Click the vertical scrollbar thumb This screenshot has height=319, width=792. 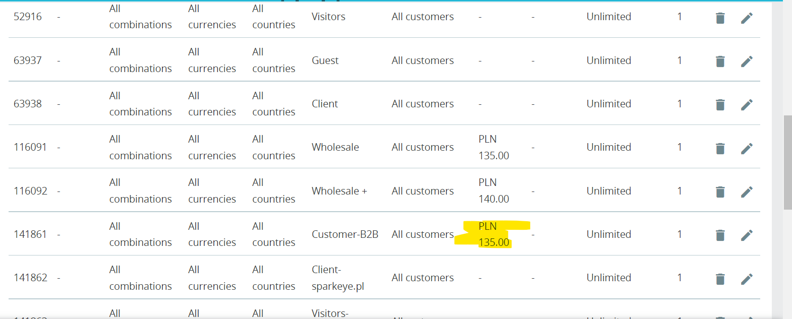pyautogui.click(x=787, y=162)
